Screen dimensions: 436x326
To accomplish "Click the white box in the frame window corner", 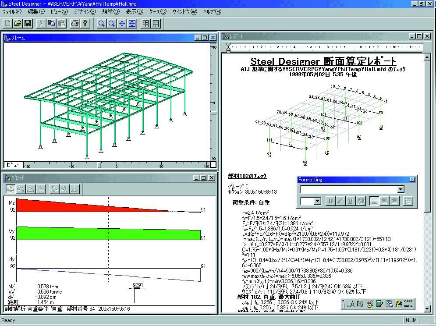I will [213, 165].
